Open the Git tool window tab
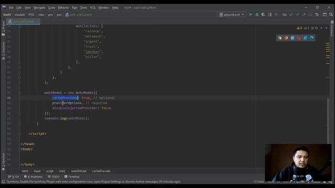This screenshot has height=188, width=335. click(14, 177)
